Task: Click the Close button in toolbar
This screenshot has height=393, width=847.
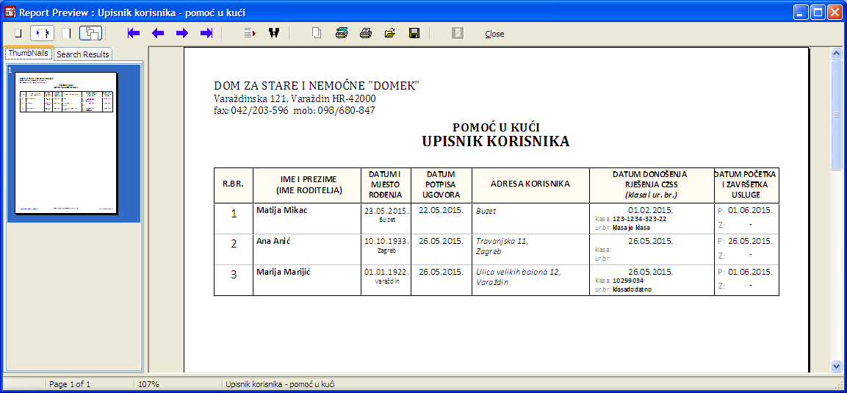Action: tap(494, 34)
